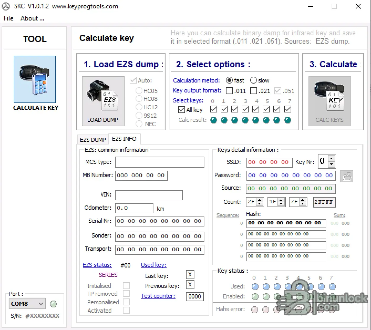Uncheck key 7 selection checkbox
The width and height of the screenshot is (371, 330).
[x=288, y=109]
